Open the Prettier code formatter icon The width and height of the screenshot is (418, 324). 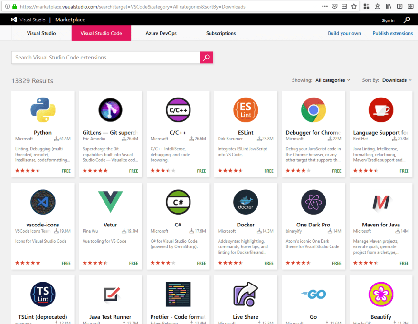click(x=178, y=294)
